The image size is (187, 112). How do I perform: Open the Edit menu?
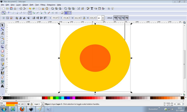coord(7,5)
